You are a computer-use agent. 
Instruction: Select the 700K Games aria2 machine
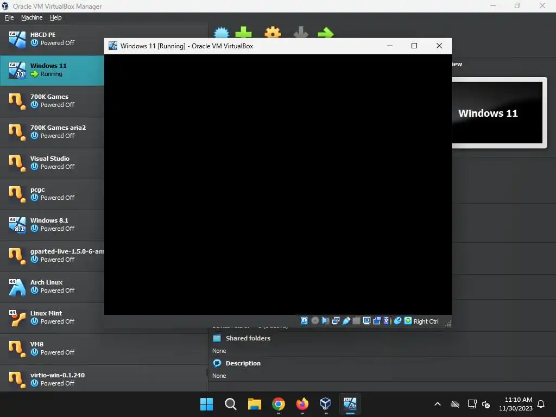(x=52, y=132)
